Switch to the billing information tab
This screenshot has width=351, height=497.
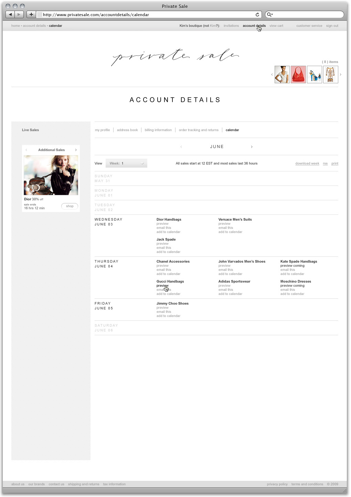pos(158,130)
